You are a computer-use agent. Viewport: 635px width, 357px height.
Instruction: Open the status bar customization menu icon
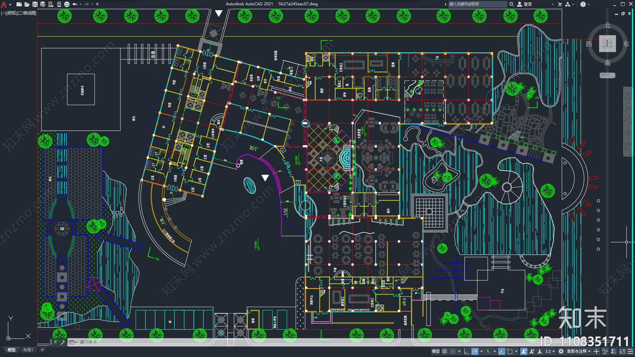pos(630,351)
